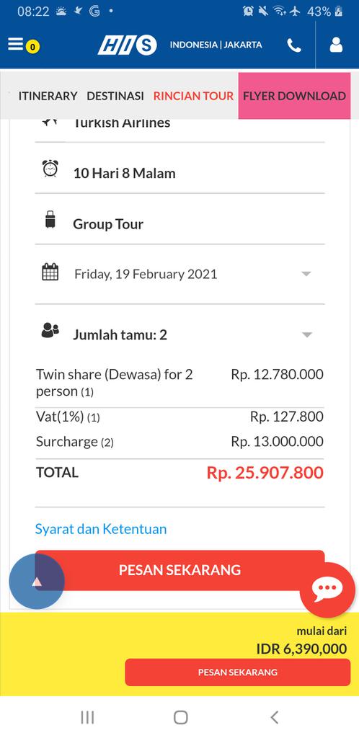The height and width of the screenshot is (738, 359).
Task: Switch to the ITINERARY tab
Action: pyautogui.click(x=48, y=96)
